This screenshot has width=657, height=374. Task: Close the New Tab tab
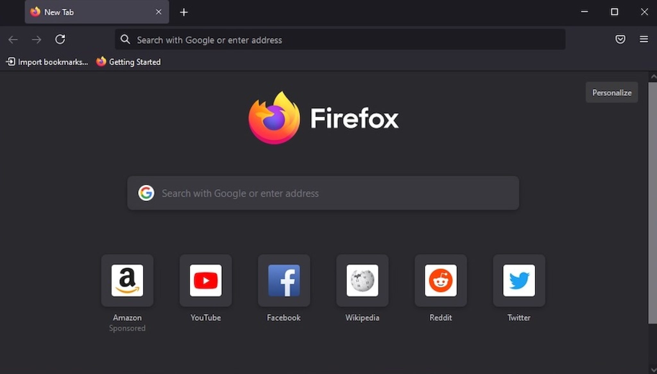coord(158,12)
